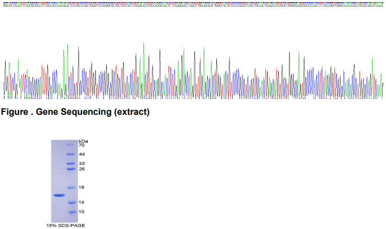Click the ladder band next to 26 kDa

point(71,169)
